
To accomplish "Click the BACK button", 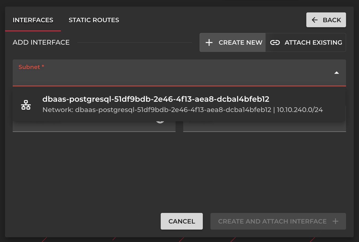I will pos(326,20).
